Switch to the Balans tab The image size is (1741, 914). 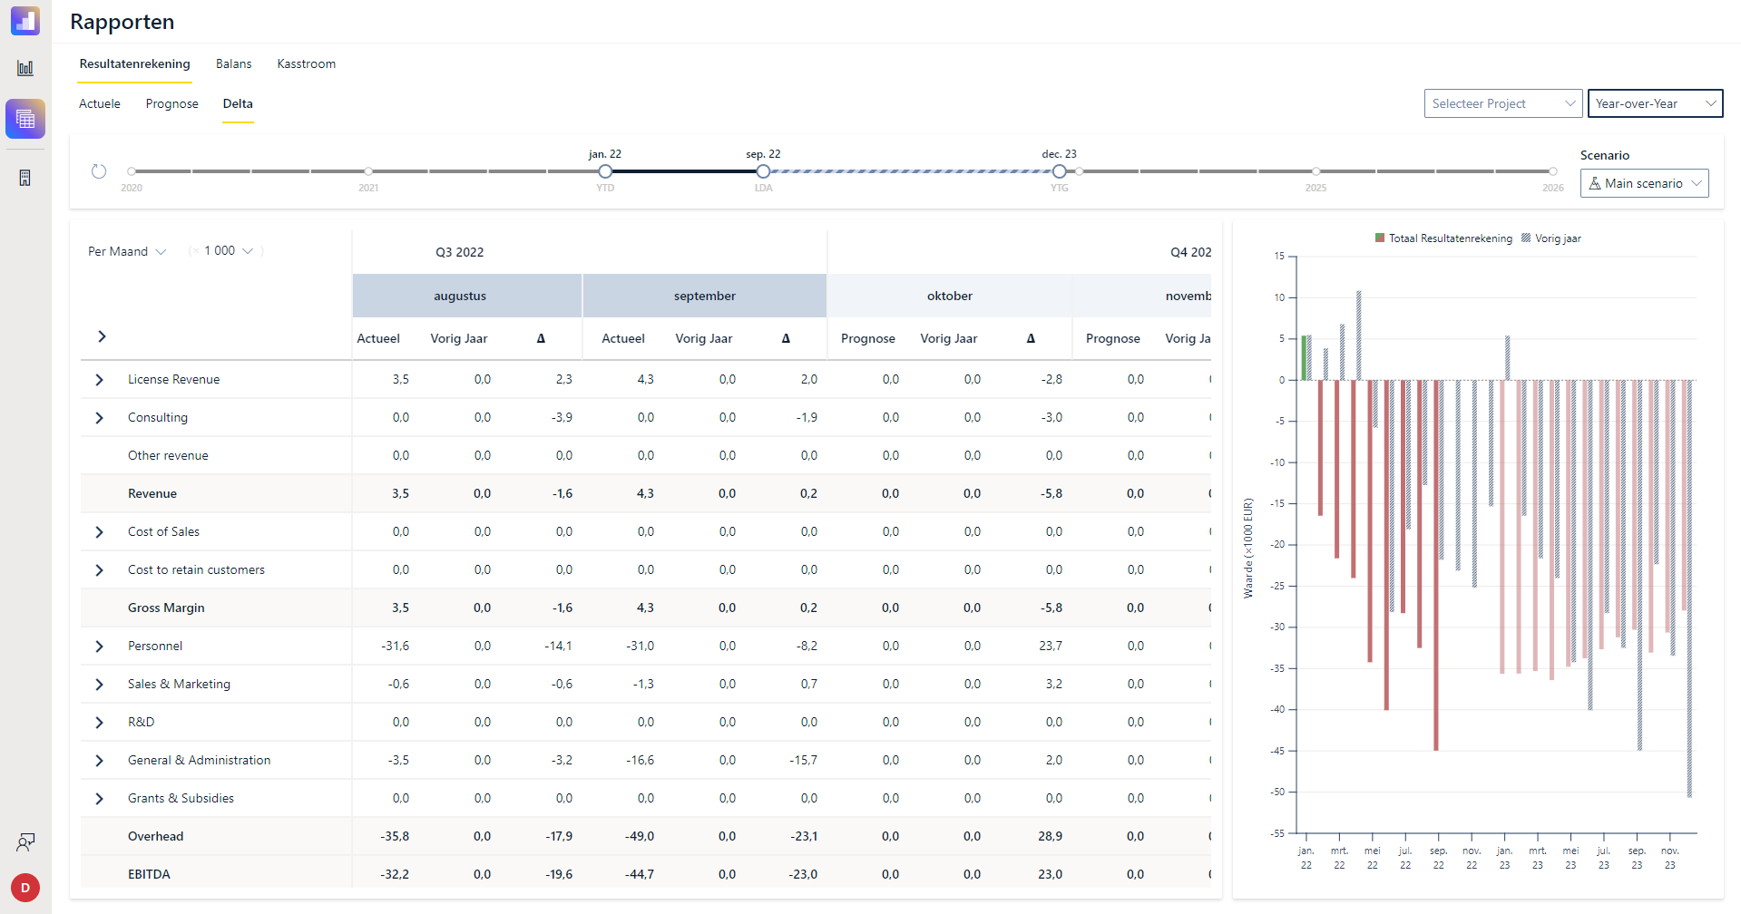click(234, 64)
